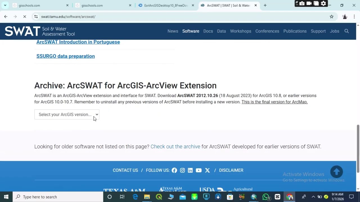
Task: Click the blue back-to-top arrow button
Action: coord(336,172)
